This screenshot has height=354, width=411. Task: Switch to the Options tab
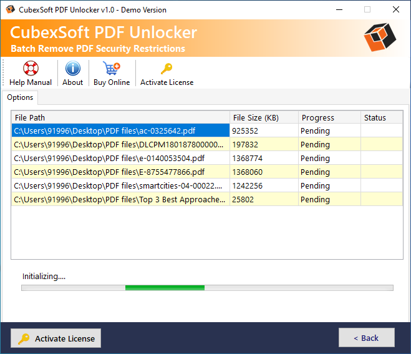21,97
